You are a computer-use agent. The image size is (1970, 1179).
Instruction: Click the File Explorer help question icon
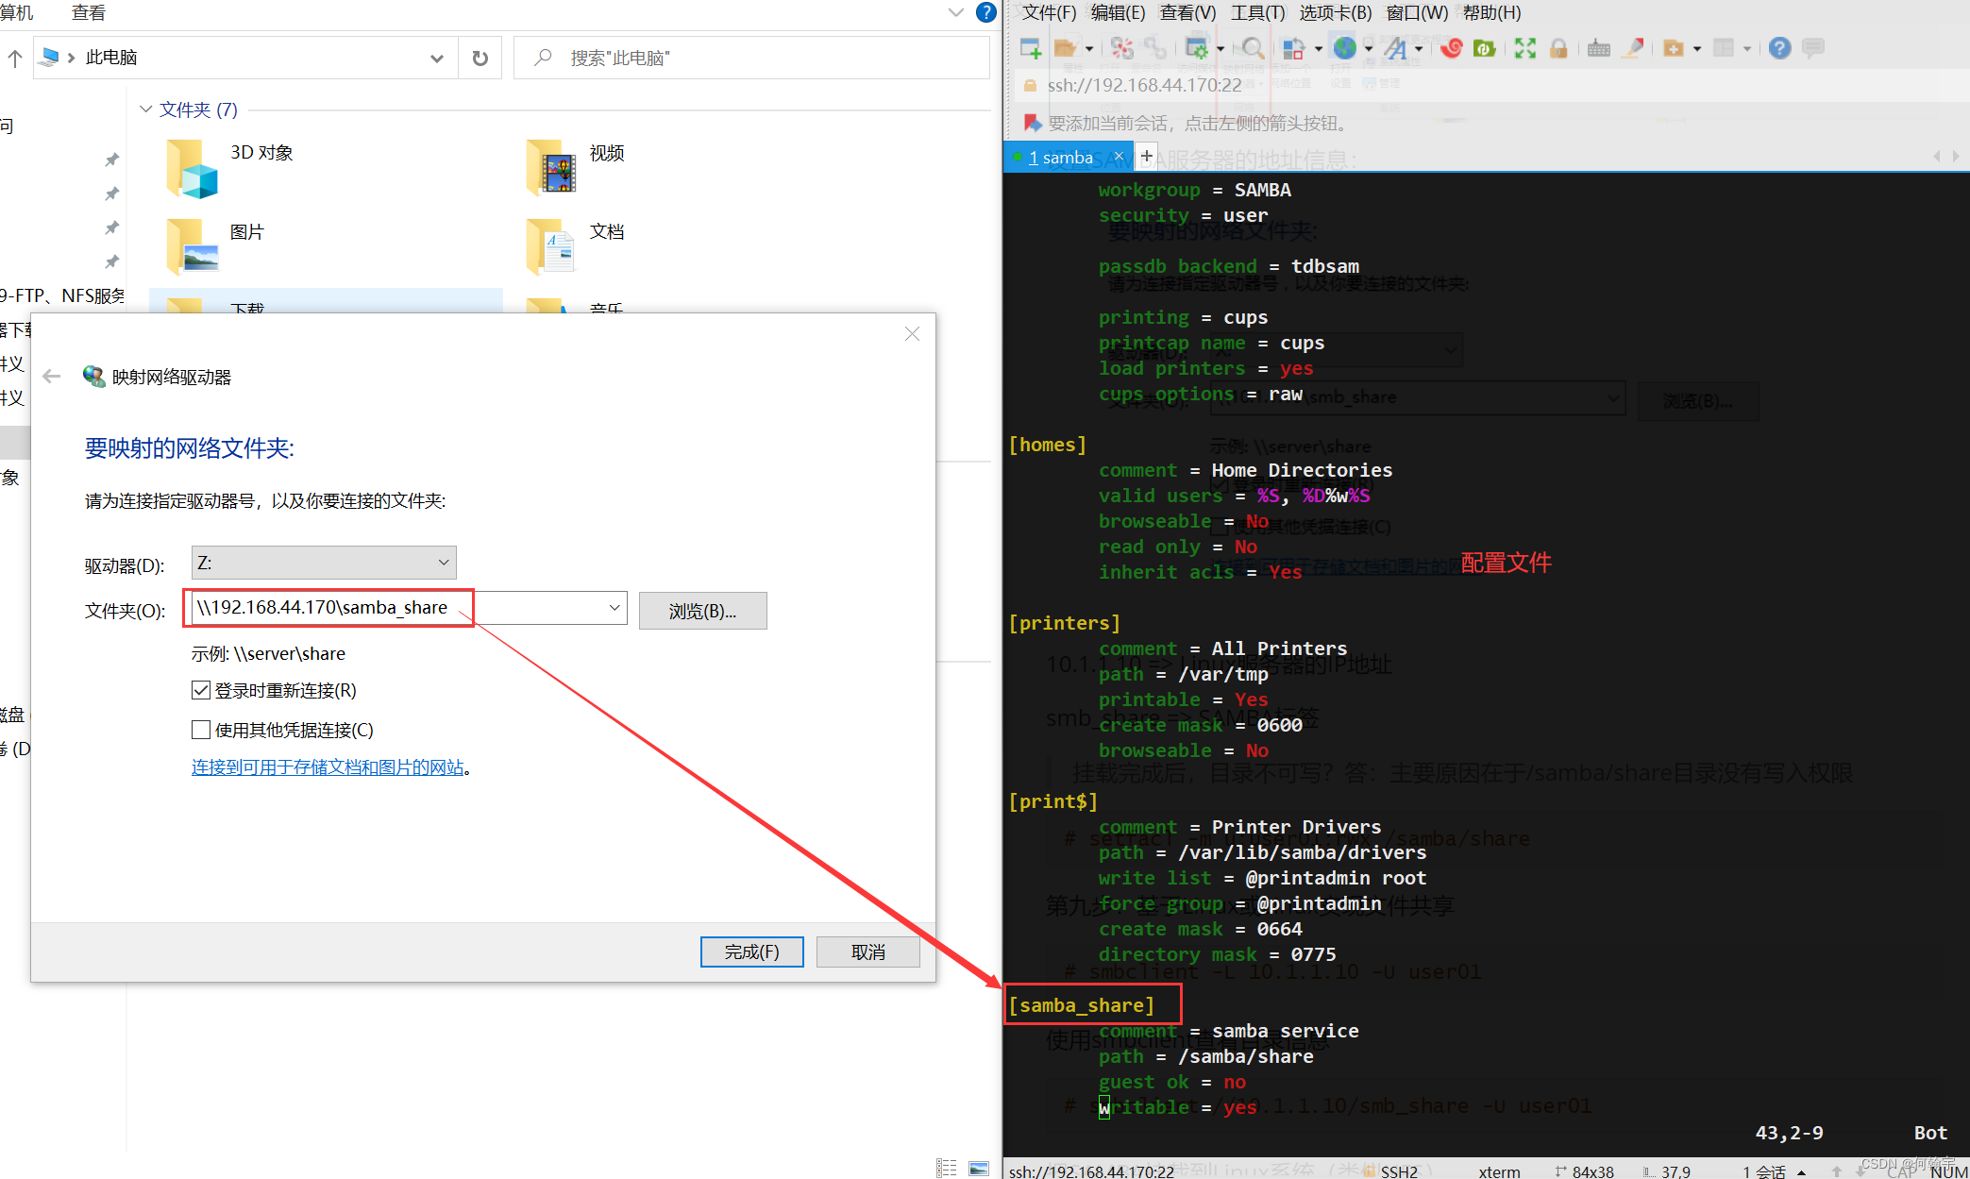pyautogui.click(x=985, y=12)
